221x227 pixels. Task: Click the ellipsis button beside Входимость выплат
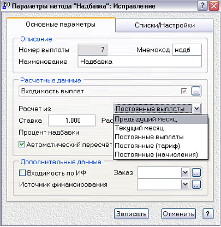pyautogui.click(x=196, y=91)
